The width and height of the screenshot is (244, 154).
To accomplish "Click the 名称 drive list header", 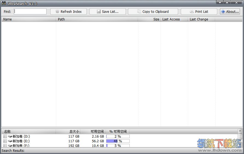I will pyautogui.click(x=29, y=131).
